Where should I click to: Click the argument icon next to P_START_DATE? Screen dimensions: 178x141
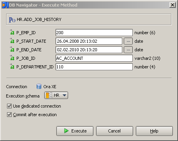(x=12, y=41)
